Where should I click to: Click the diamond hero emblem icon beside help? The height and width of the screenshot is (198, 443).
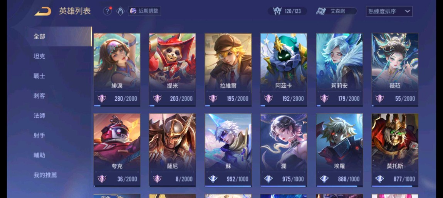coord(121,11)
